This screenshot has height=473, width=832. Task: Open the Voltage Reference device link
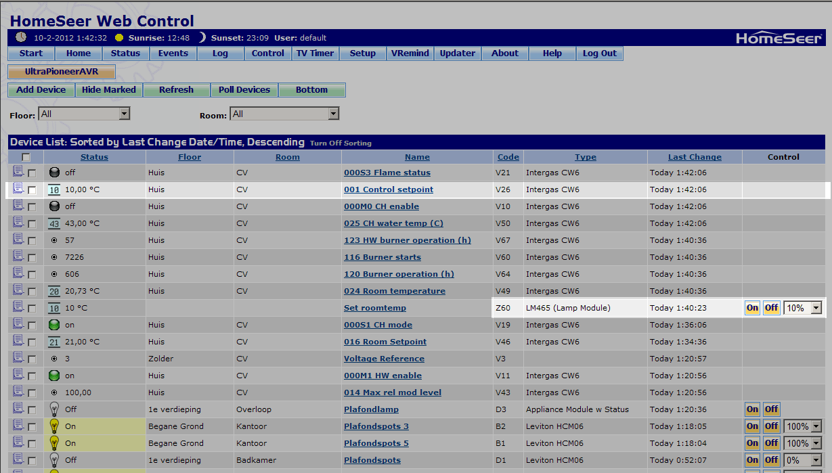tap(384, 359)
